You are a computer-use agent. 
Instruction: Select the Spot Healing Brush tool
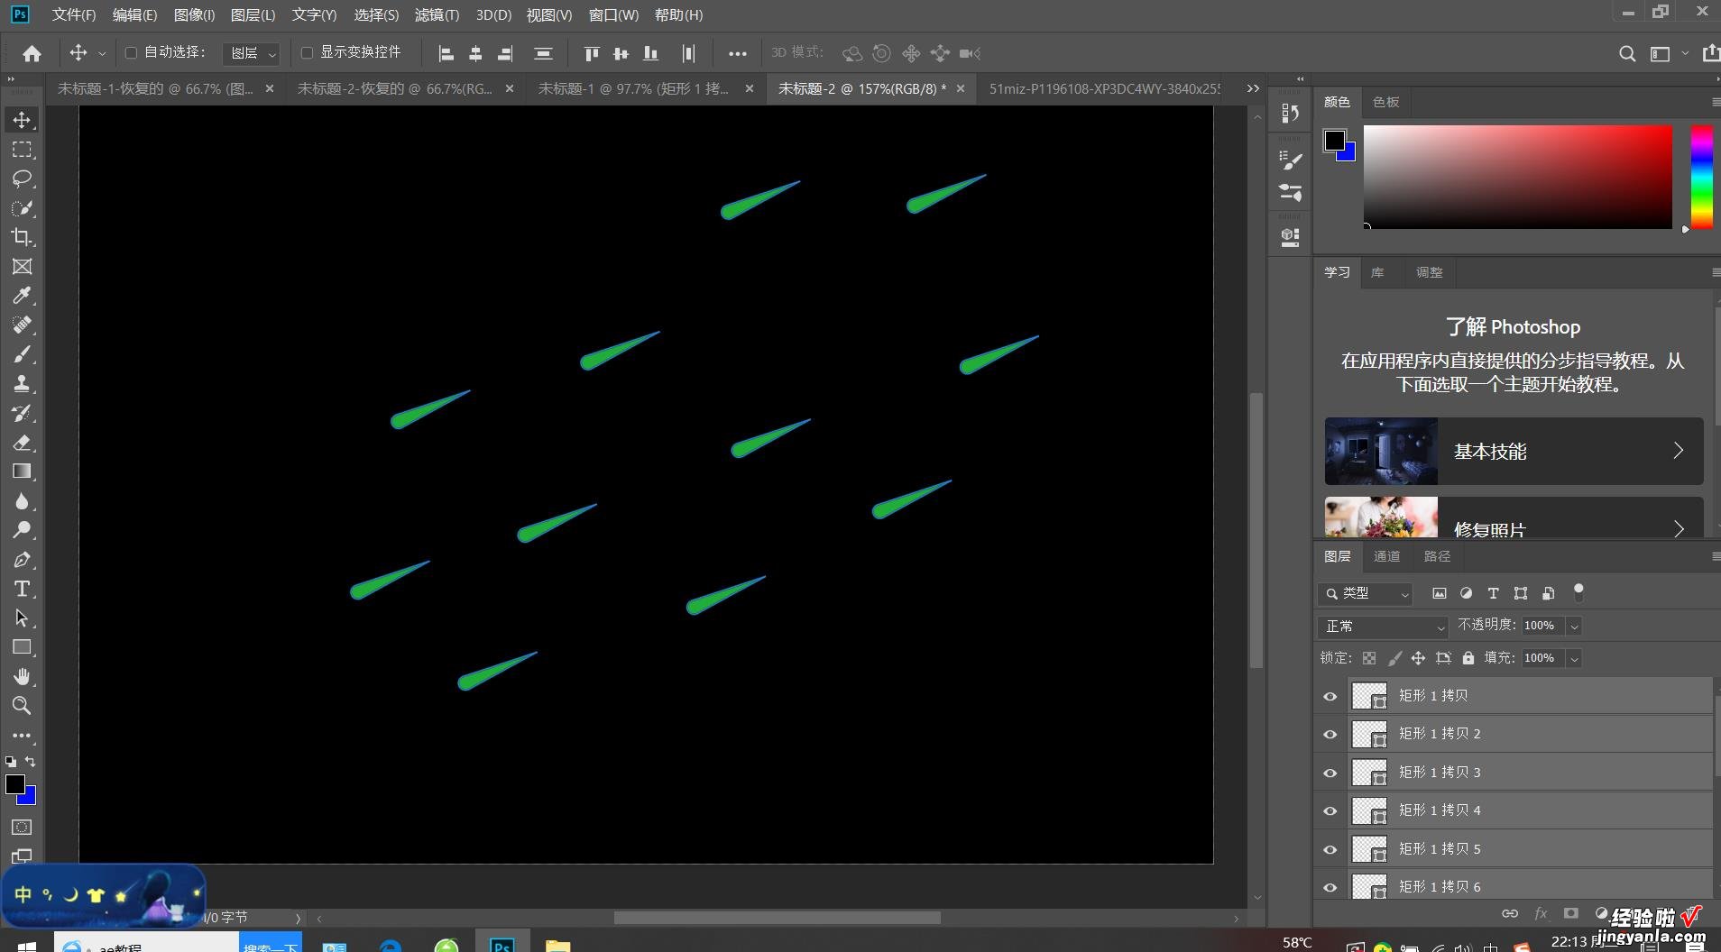click(22, 325)
